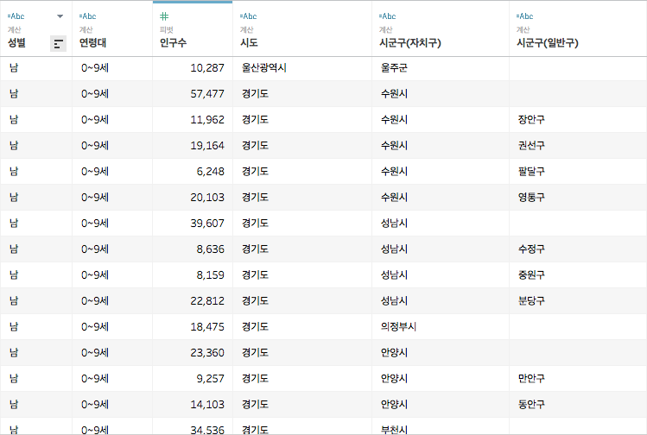647x435 pixels.
Task: Click the 안양시 cell in the 23,360 row
Action: 394,352
